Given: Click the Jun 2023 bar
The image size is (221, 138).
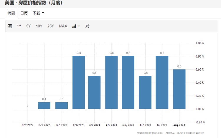Looking at the screenshot, I should pos(145,92).
